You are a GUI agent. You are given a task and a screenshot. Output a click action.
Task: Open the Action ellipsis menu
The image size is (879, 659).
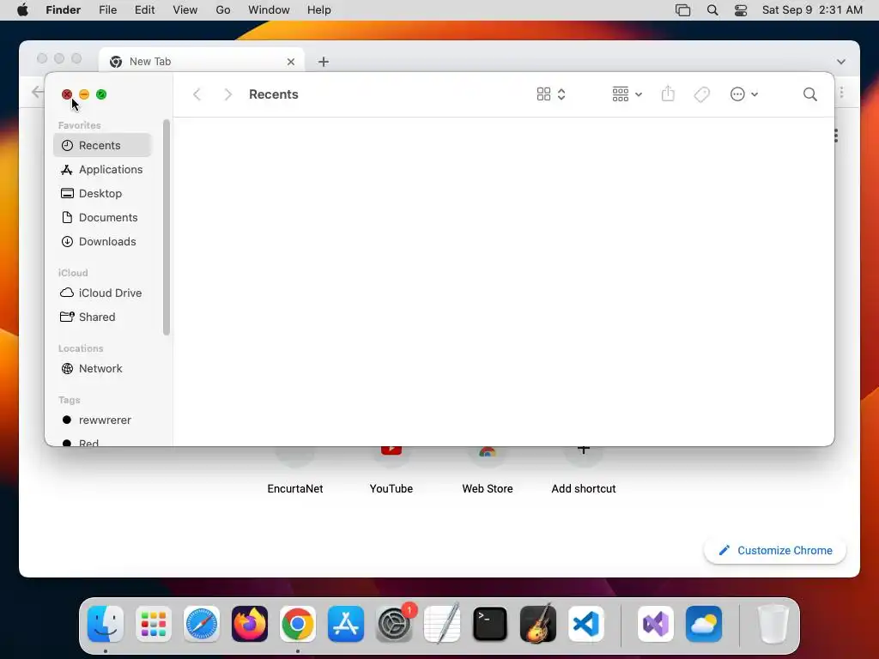click(x=744, y=94)
